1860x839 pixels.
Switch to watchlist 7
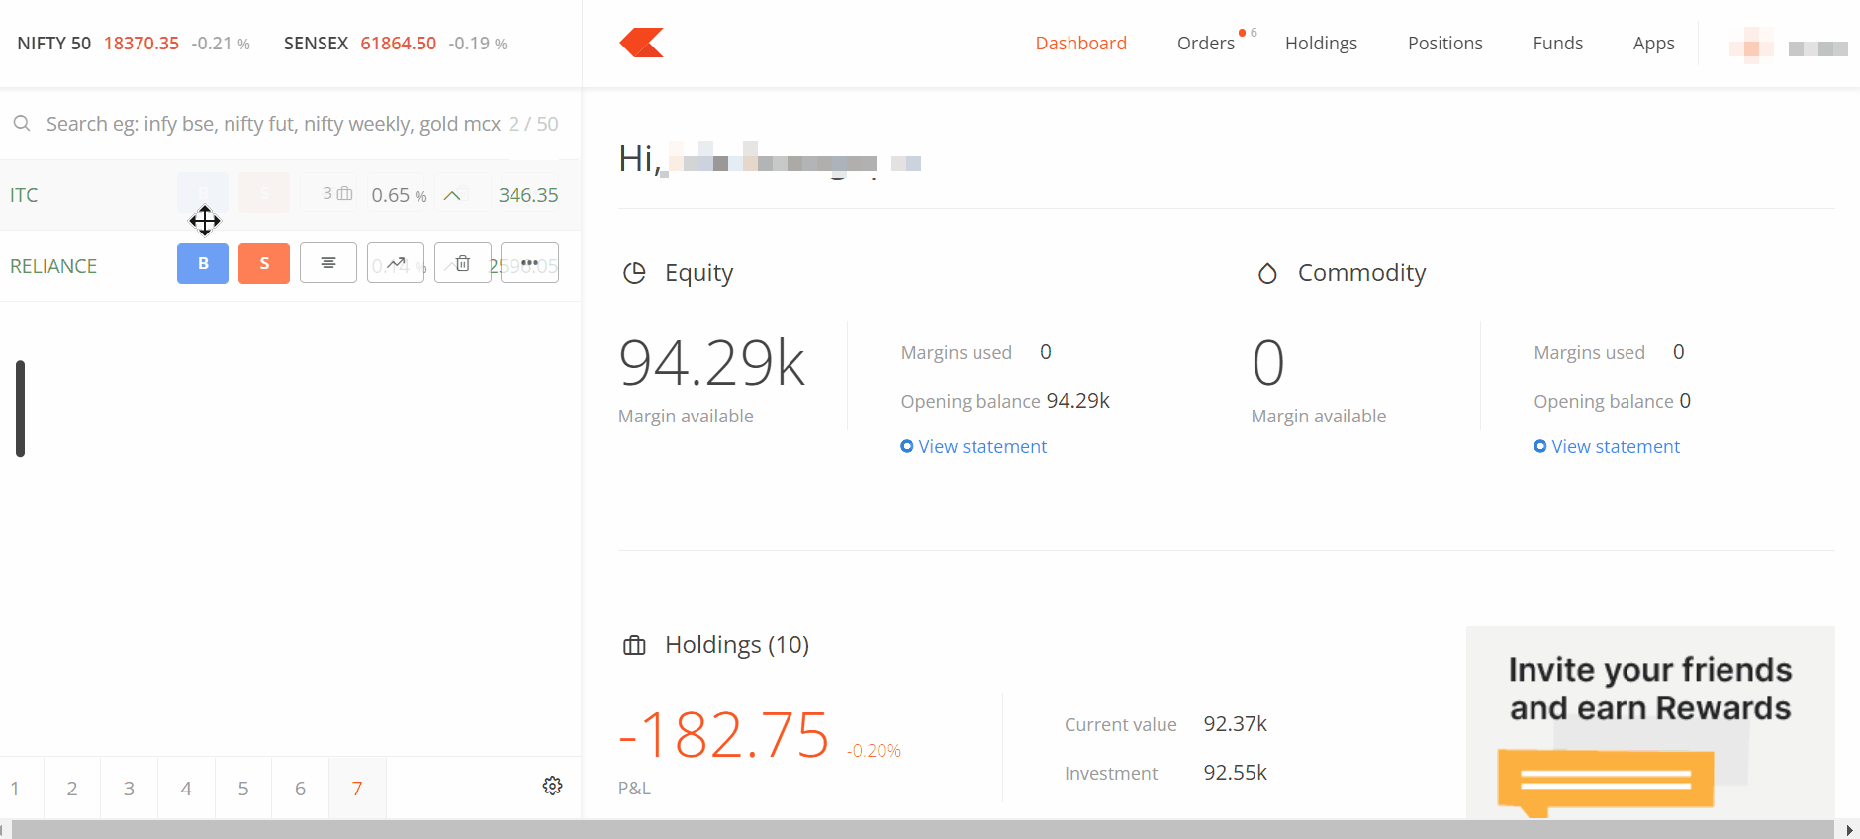coord(357,789)
